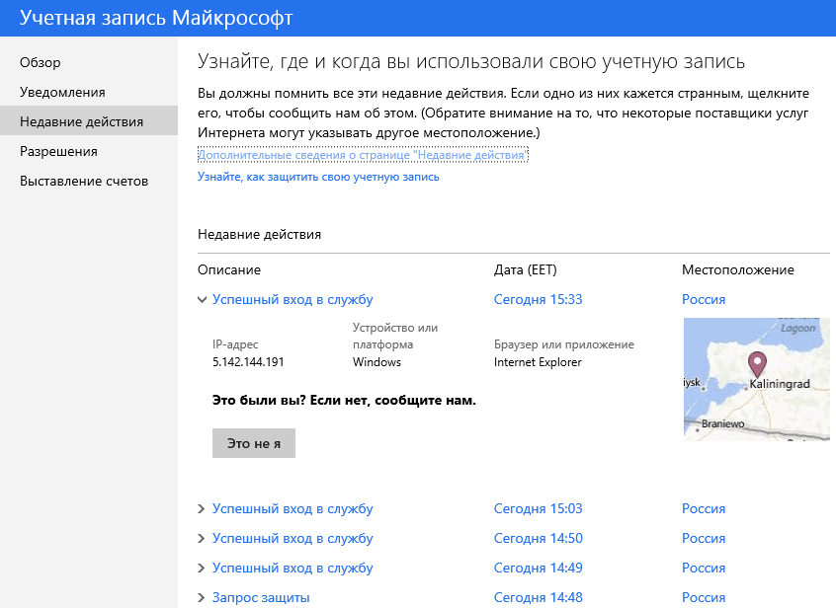
Task: Click the Дата (EET) column header
Action: [525, 270]
